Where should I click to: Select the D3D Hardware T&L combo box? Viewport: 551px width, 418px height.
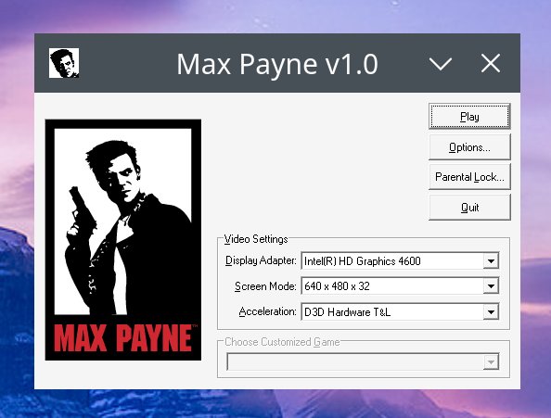[400, 311]
